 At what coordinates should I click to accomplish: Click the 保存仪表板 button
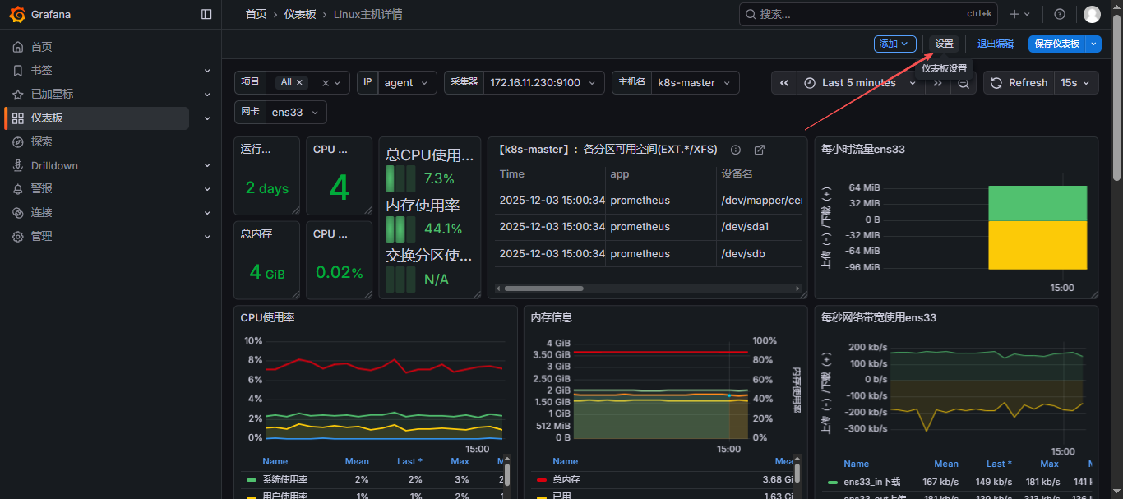[x=1056, y=44]
